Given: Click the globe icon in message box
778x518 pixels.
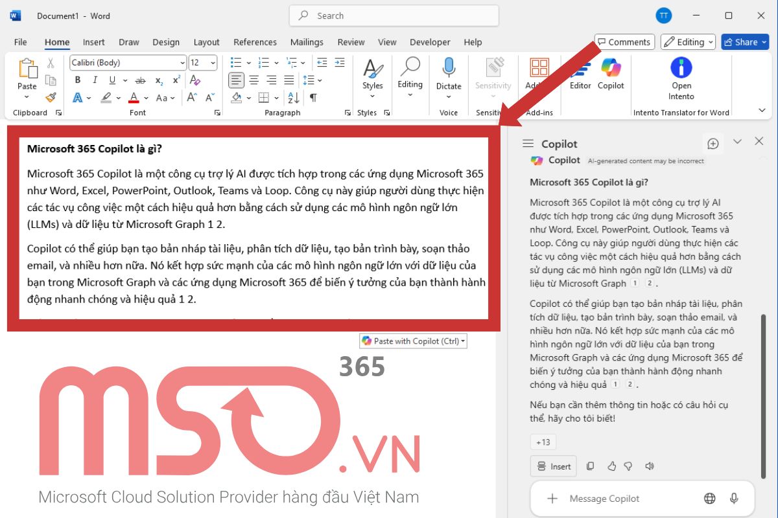Looking at the screenshot, I should (x=710, y=499).
